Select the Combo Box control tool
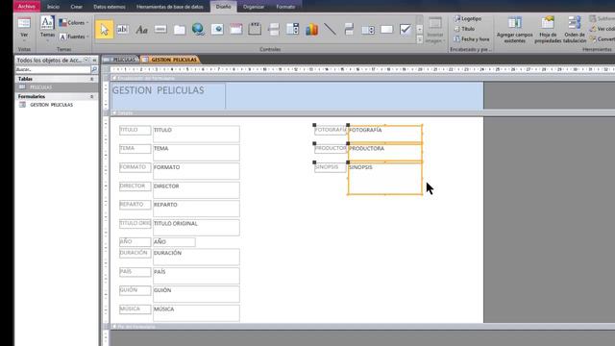The width and height of the screenshot is (615, 346). [x=292, y=30]
